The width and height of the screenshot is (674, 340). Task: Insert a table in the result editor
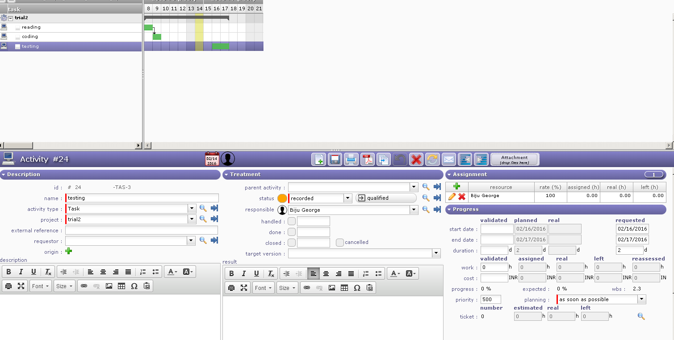pos(344,288)
